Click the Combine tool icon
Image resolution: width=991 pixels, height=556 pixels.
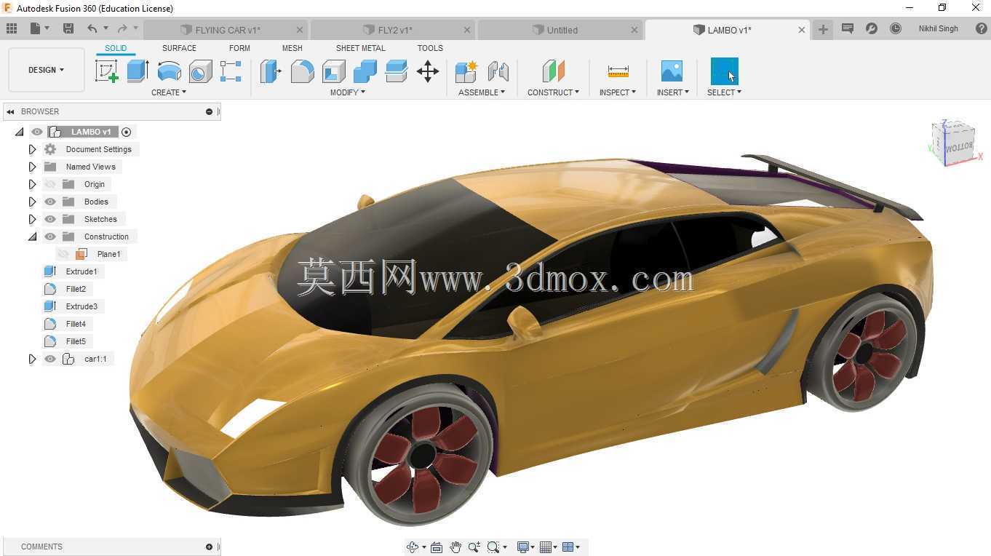365,71
